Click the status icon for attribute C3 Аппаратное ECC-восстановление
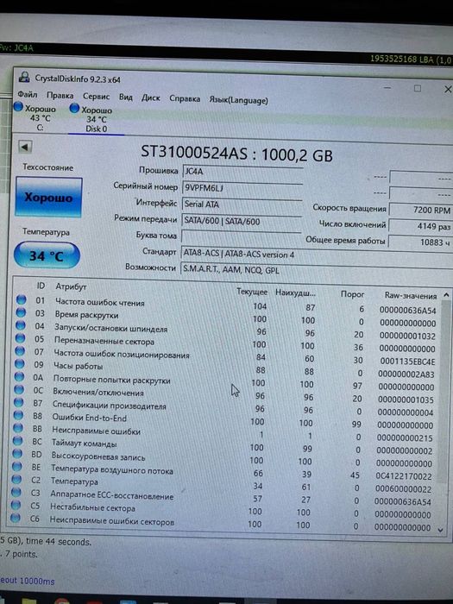This screenshot has width=453, height=604. coord(16,492)
